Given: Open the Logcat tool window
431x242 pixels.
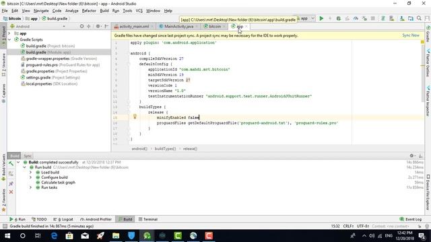Looking at the screenshot, I should click(63, 219).
